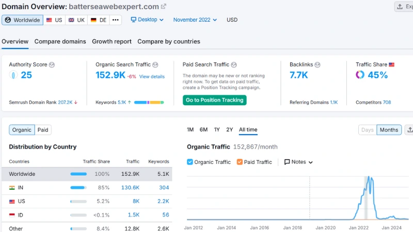
Task: Select All time range
Action: pos(248,130)
